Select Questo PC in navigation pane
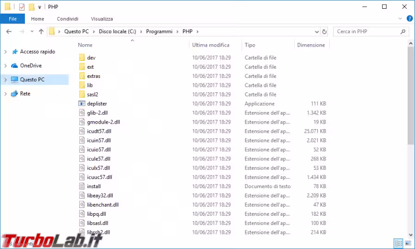The image size is (415, 249). pos(32,80)
